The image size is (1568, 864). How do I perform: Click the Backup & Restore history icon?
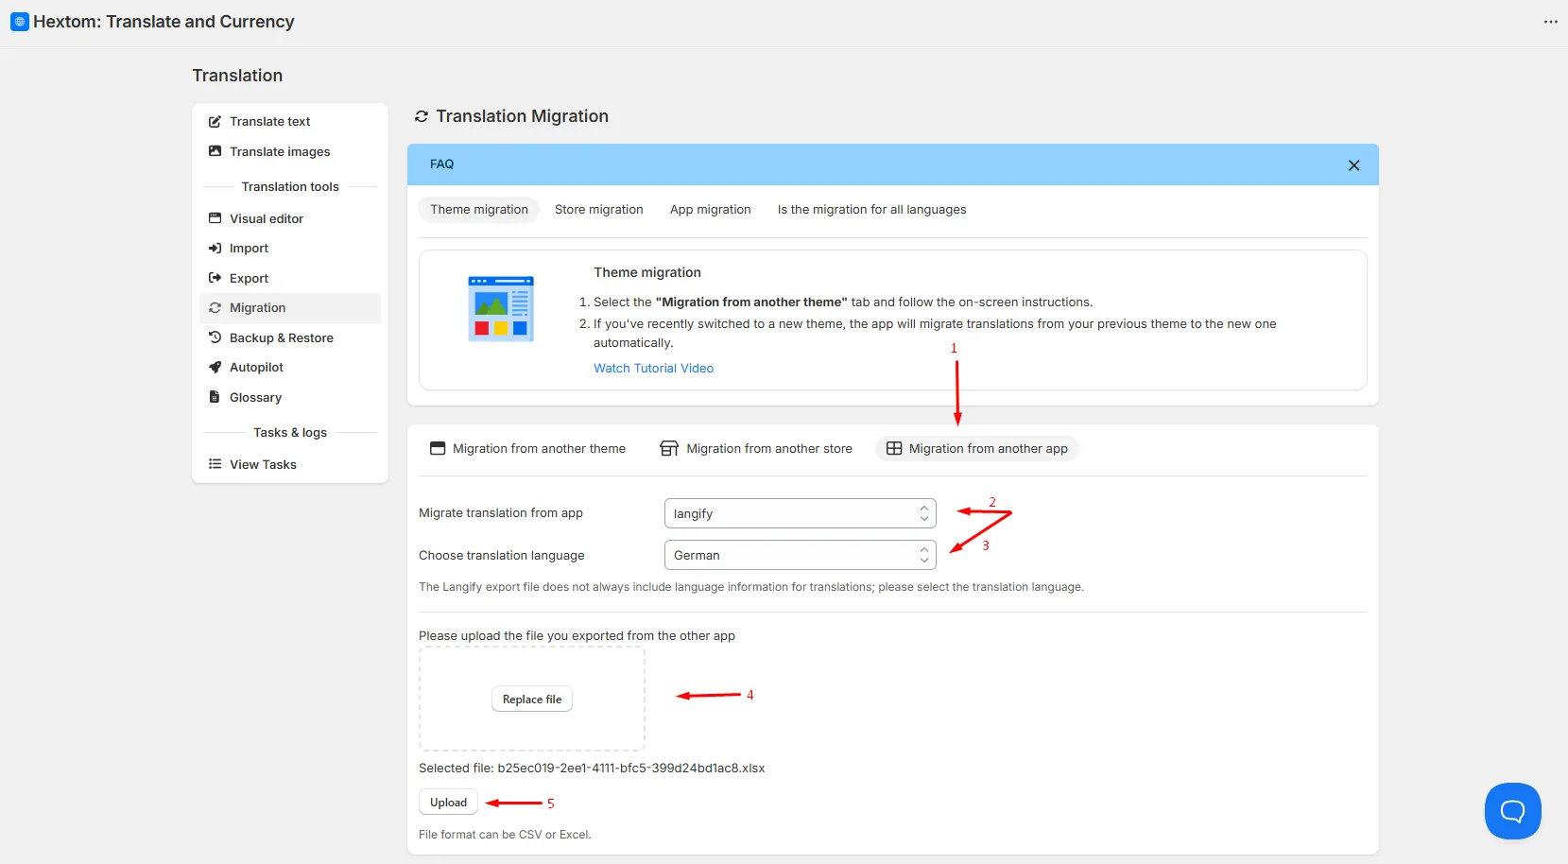215,337
